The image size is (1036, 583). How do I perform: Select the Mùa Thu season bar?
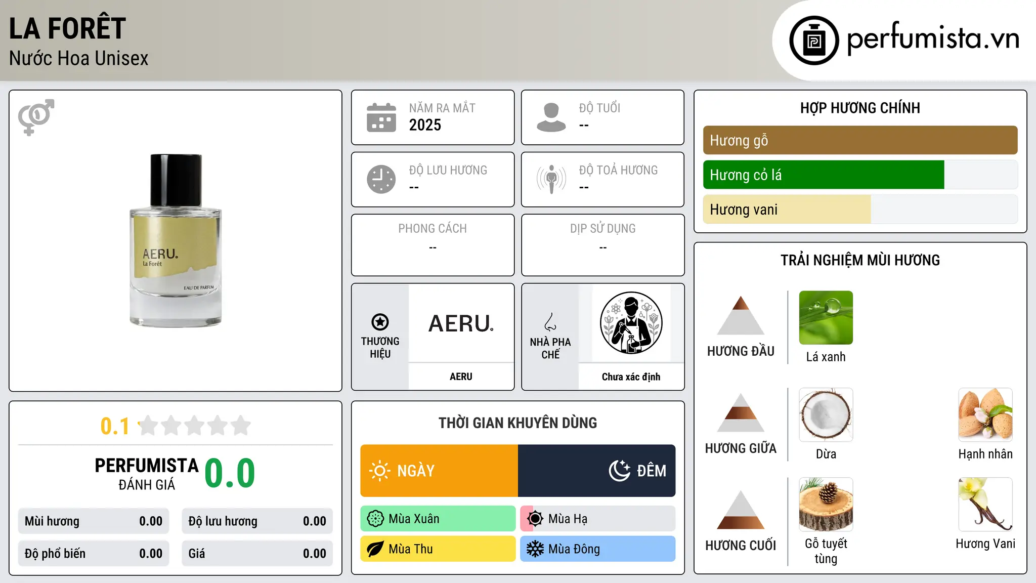[x=438, y=549]
